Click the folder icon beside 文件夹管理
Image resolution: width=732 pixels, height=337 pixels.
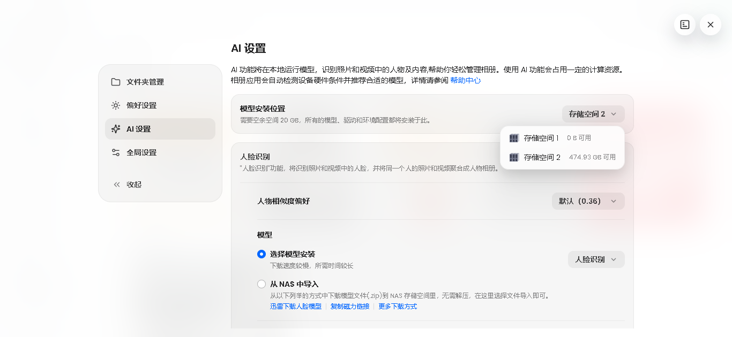[116, 82]
